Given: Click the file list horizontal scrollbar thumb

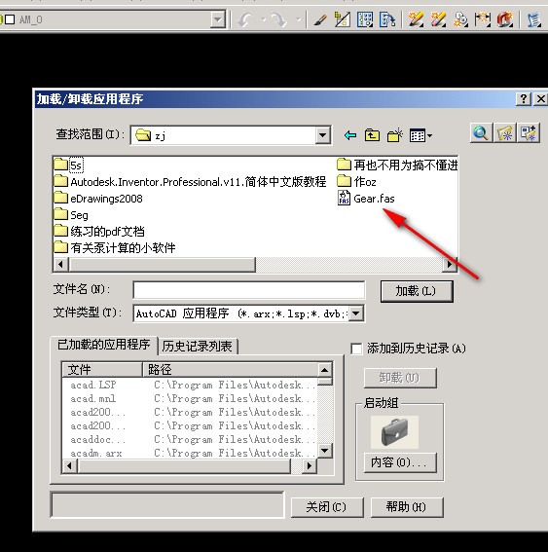Looking at the screenshot, I should coord(162,264).
